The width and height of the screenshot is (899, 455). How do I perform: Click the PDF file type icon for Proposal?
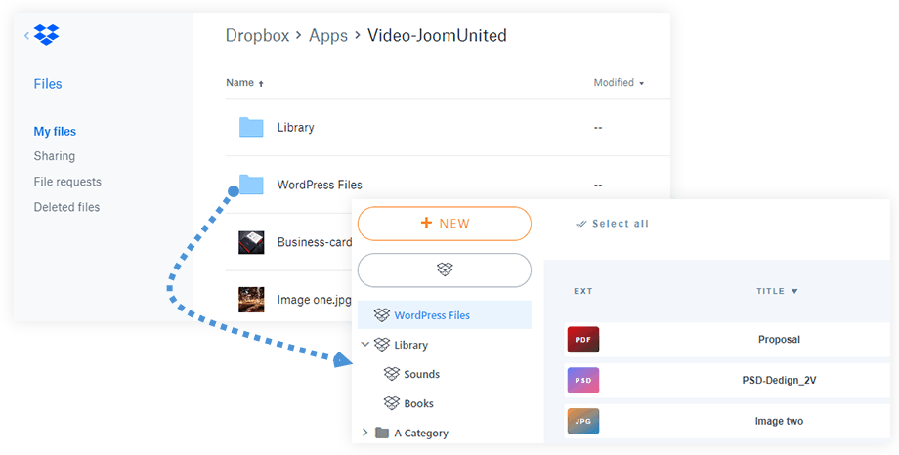pos(582,340)
